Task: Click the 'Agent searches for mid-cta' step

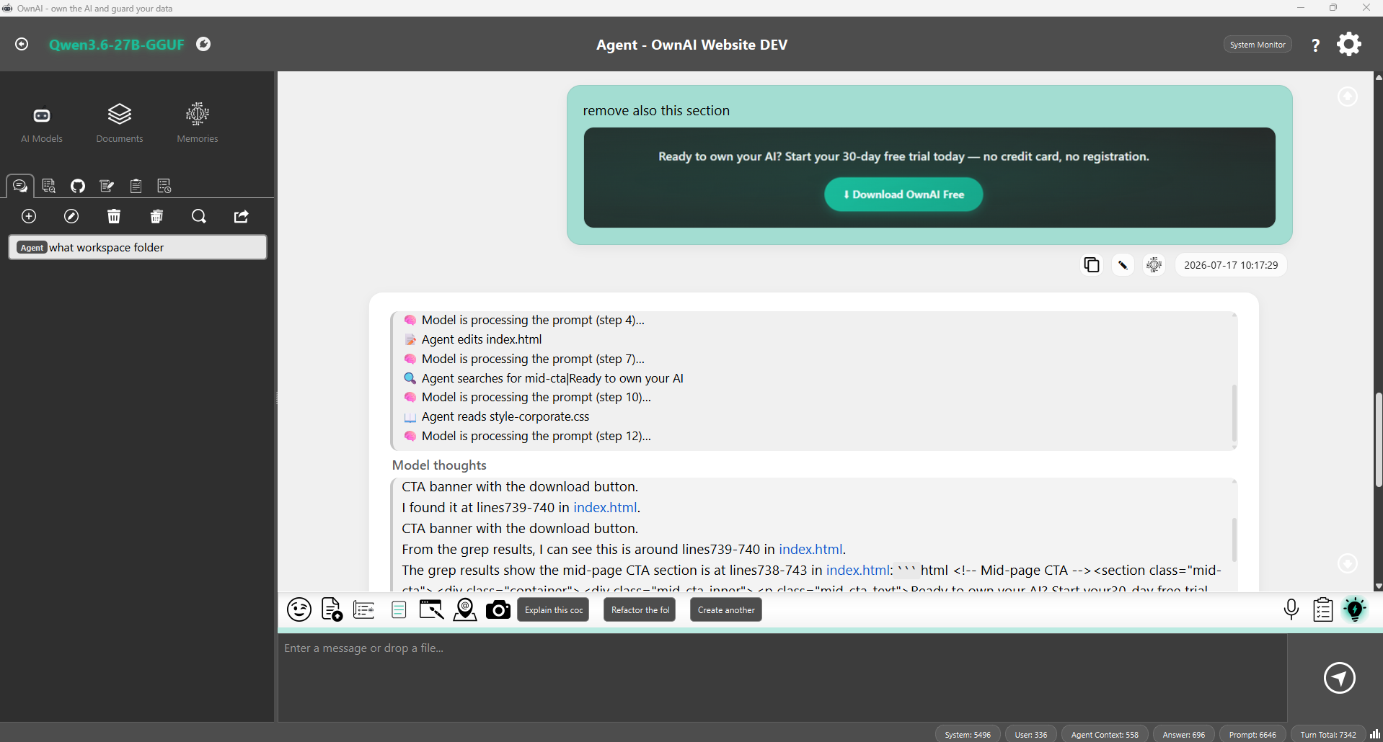Action: click(x=552, y=378)
